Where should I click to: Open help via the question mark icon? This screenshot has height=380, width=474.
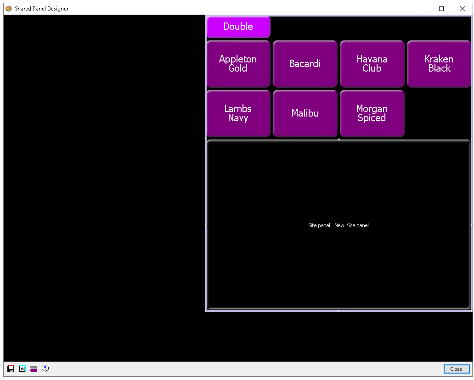click(x=45, y=369)
